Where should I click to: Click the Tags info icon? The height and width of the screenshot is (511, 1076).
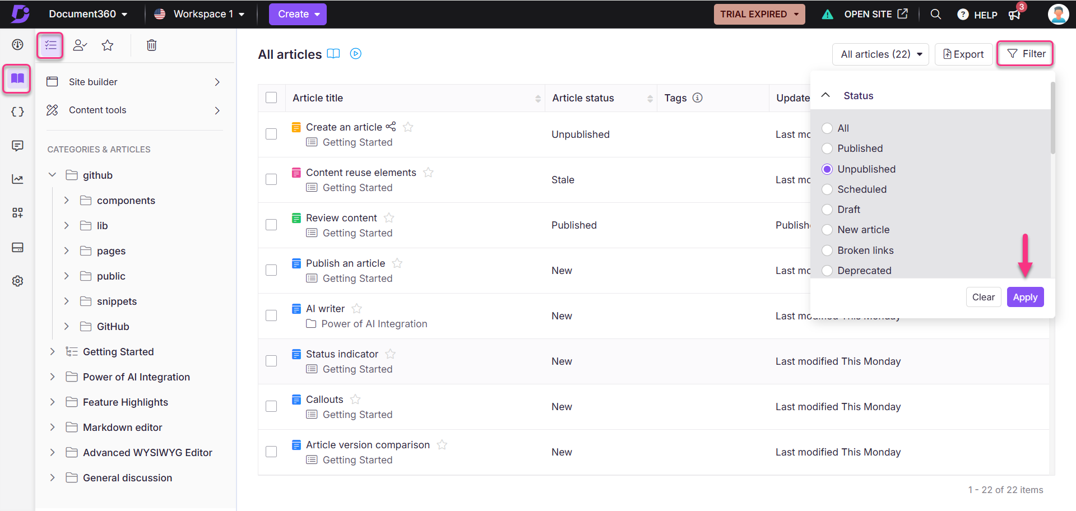[698, 97]
